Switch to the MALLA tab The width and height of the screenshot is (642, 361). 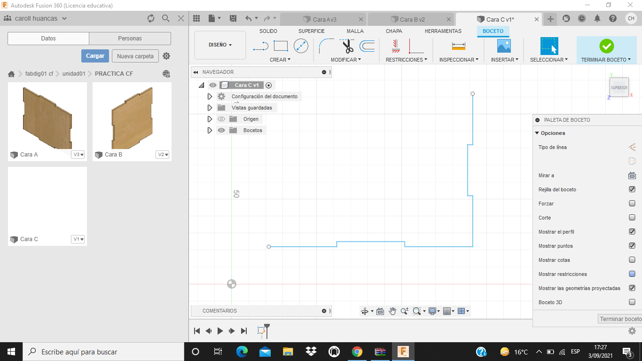[355, 31]
